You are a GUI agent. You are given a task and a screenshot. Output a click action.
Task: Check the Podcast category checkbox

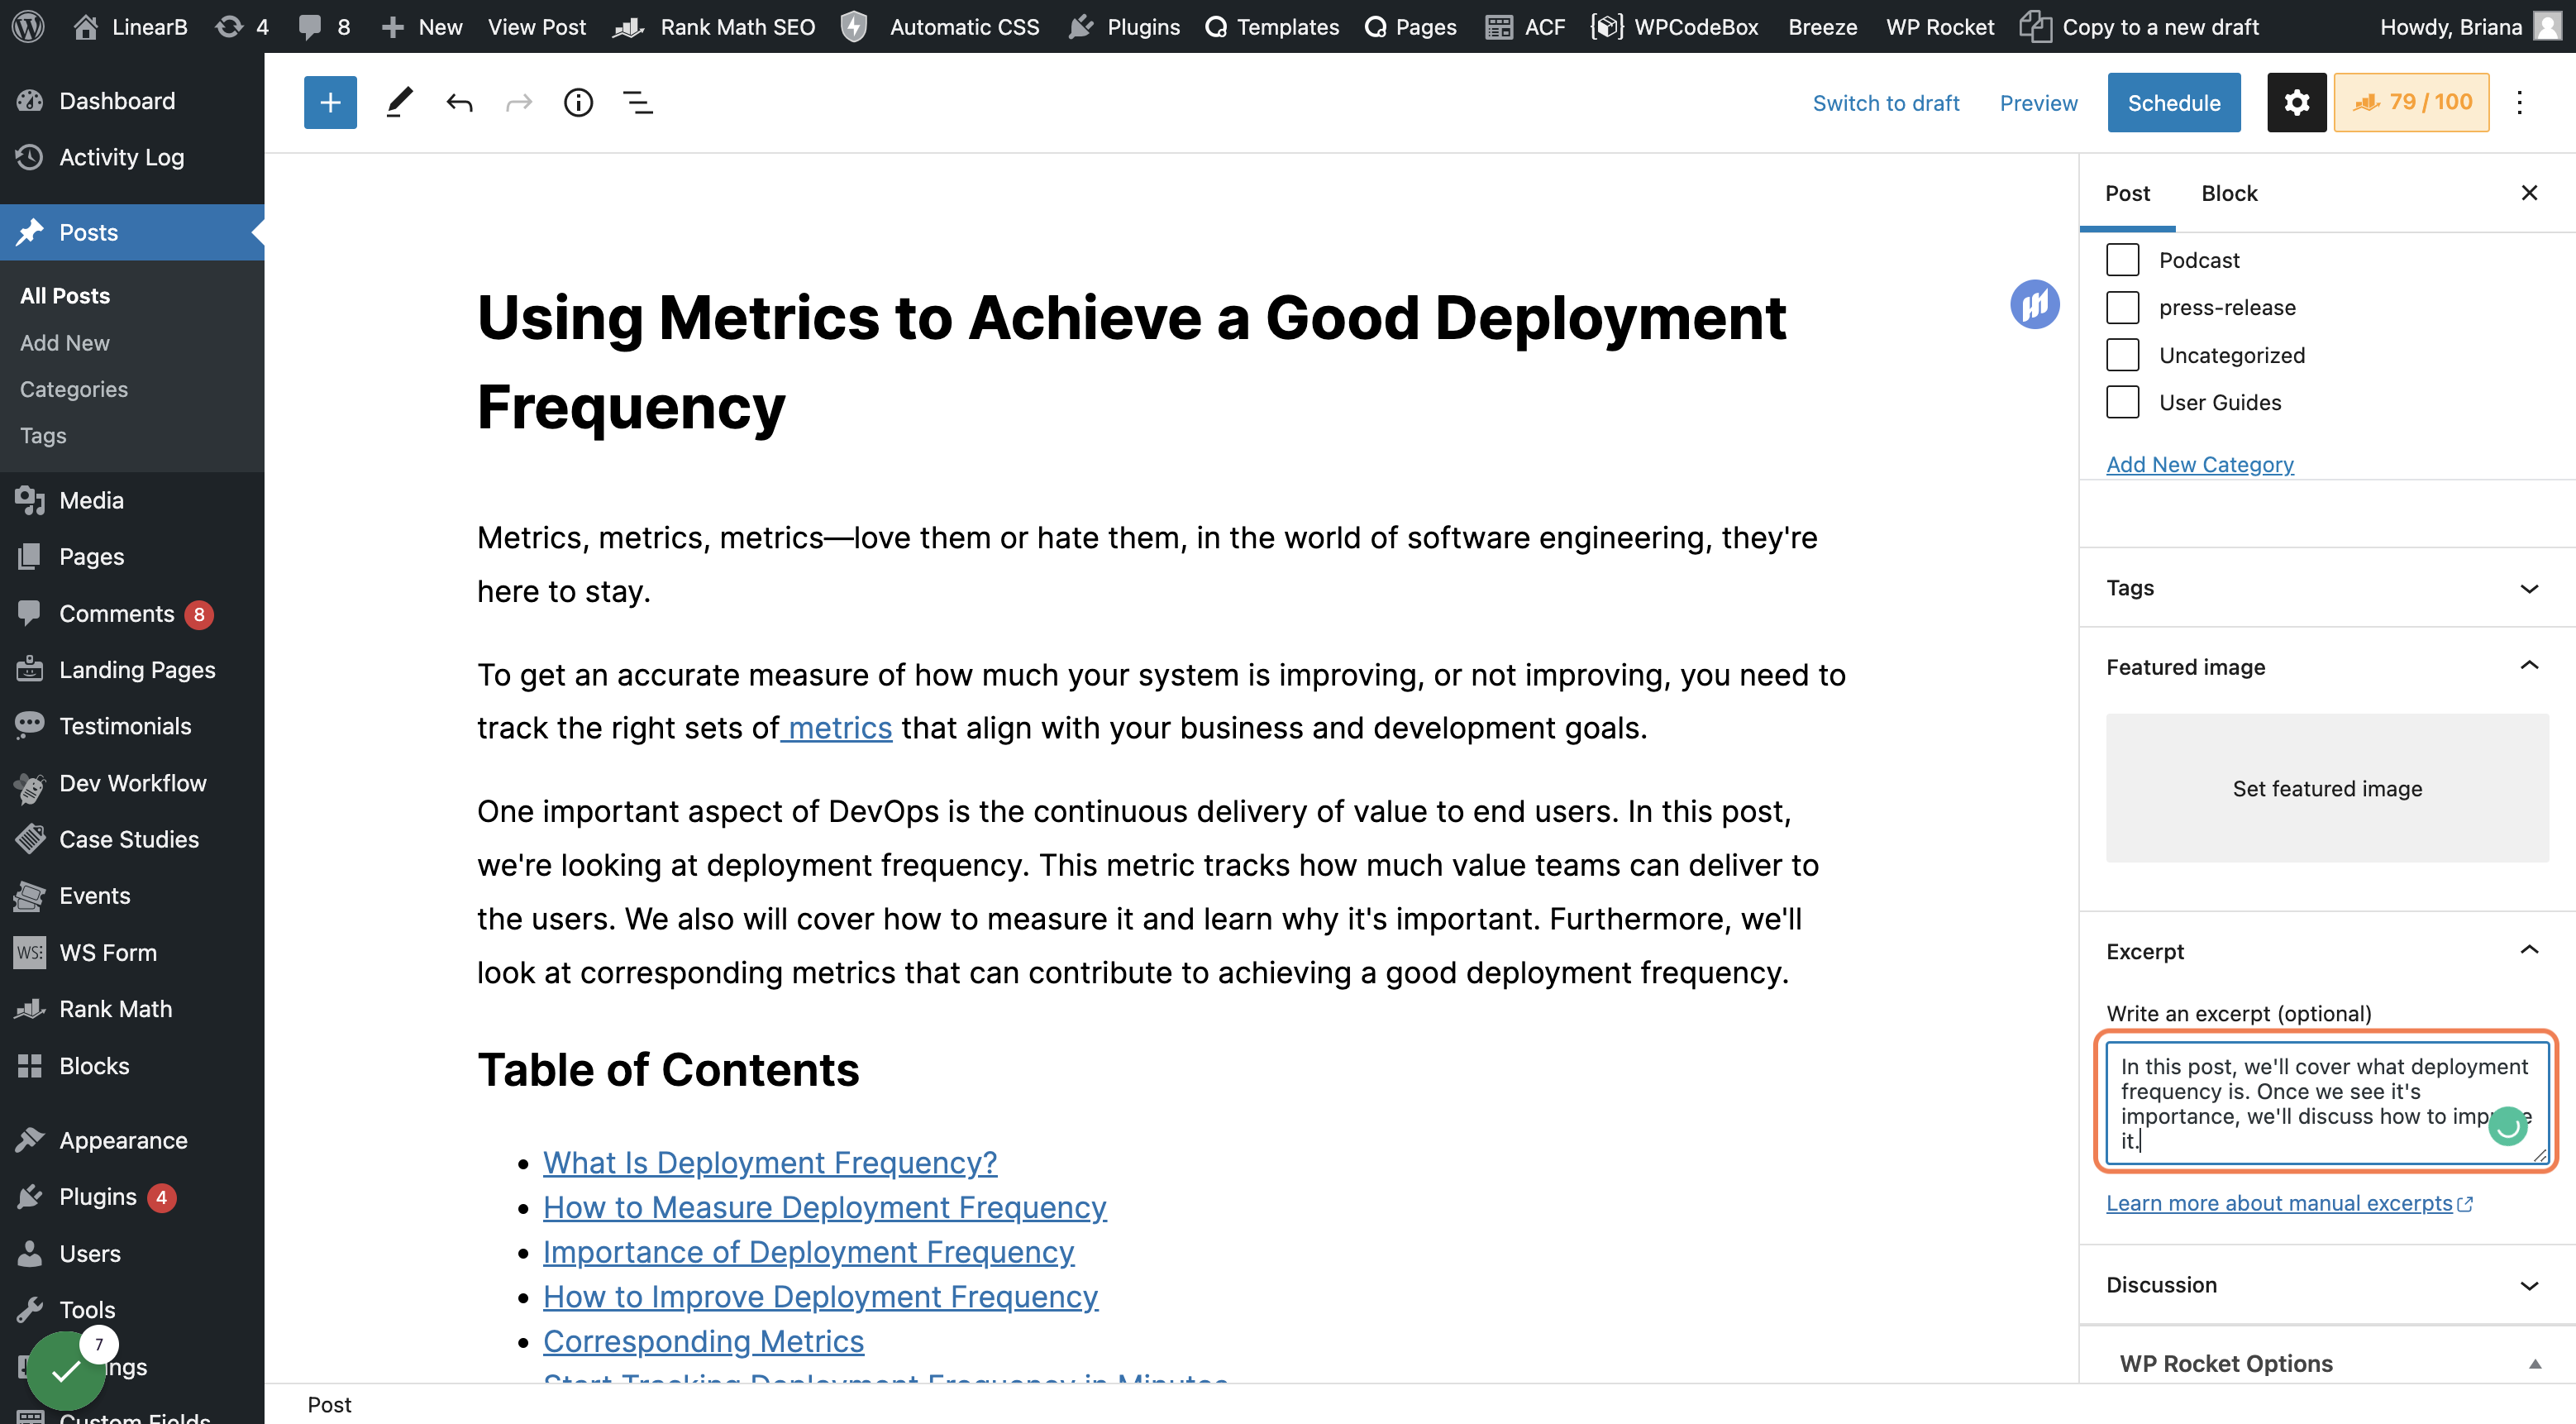pos(2122,259)
